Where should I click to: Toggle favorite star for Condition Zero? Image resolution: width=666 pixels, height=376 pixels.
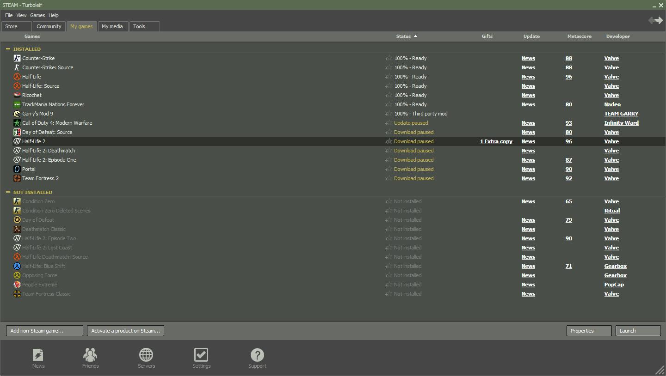[389, 201]
